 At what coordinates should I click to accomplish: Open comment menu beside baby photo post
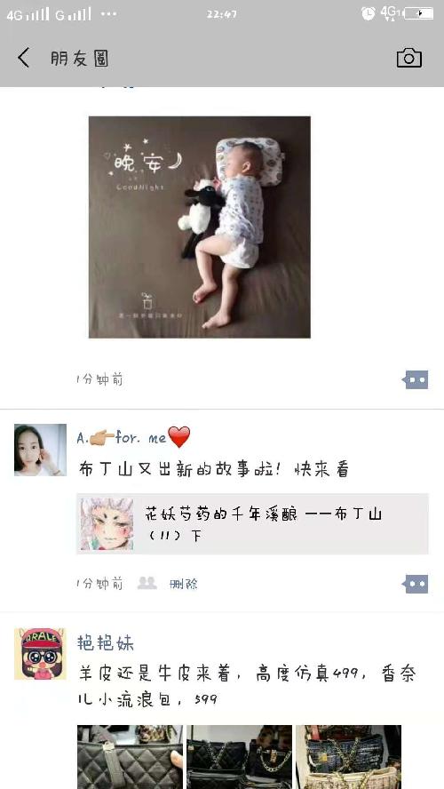416,380
